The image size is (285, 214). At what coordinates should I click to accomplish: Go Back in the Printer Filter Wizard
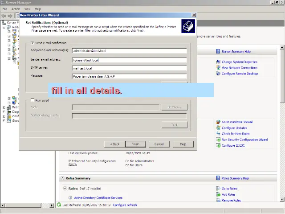(x=114, y=144)
